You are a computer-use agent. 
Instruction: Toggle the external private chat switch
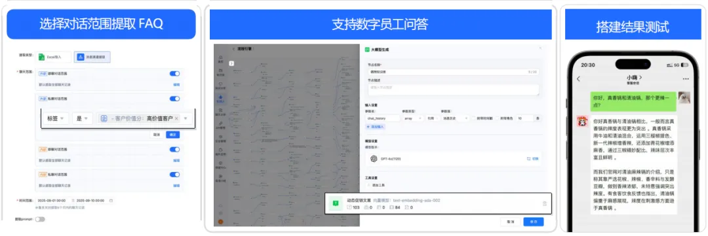pyautogui.click(x=174, y=99)
